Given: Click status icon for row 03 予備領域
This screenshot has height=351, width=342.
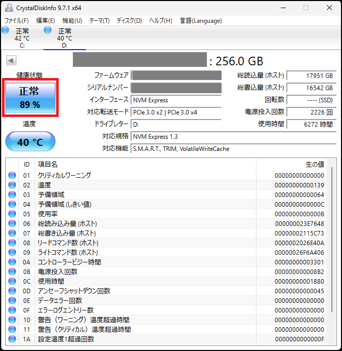Looking at the screenshot, I should click(x=12, y=194).
